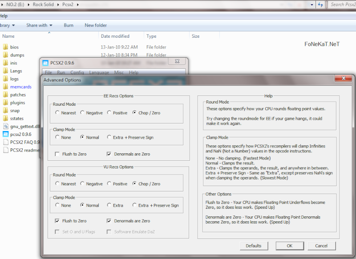Screen dimensions: 356x259
Task: Open the library dropdown in Explorer toolbar
Action: pyautogui.click(x=7, y=25)
